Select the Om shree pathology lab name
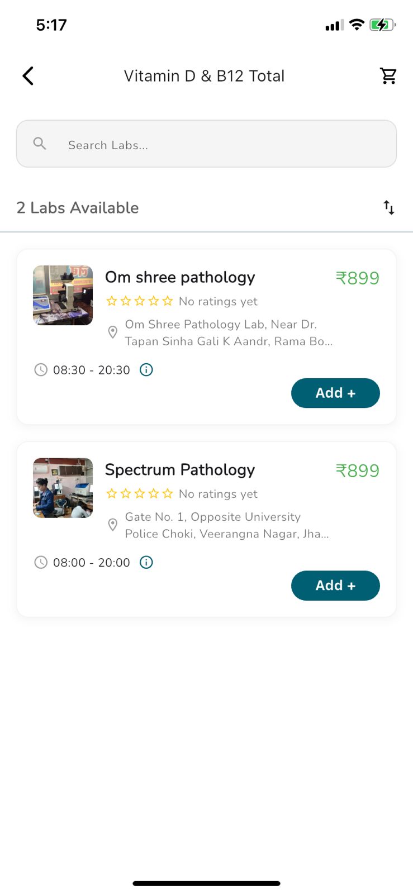This screenshot has height=894, width=413. pyautogui.click(x=180, y=277)
